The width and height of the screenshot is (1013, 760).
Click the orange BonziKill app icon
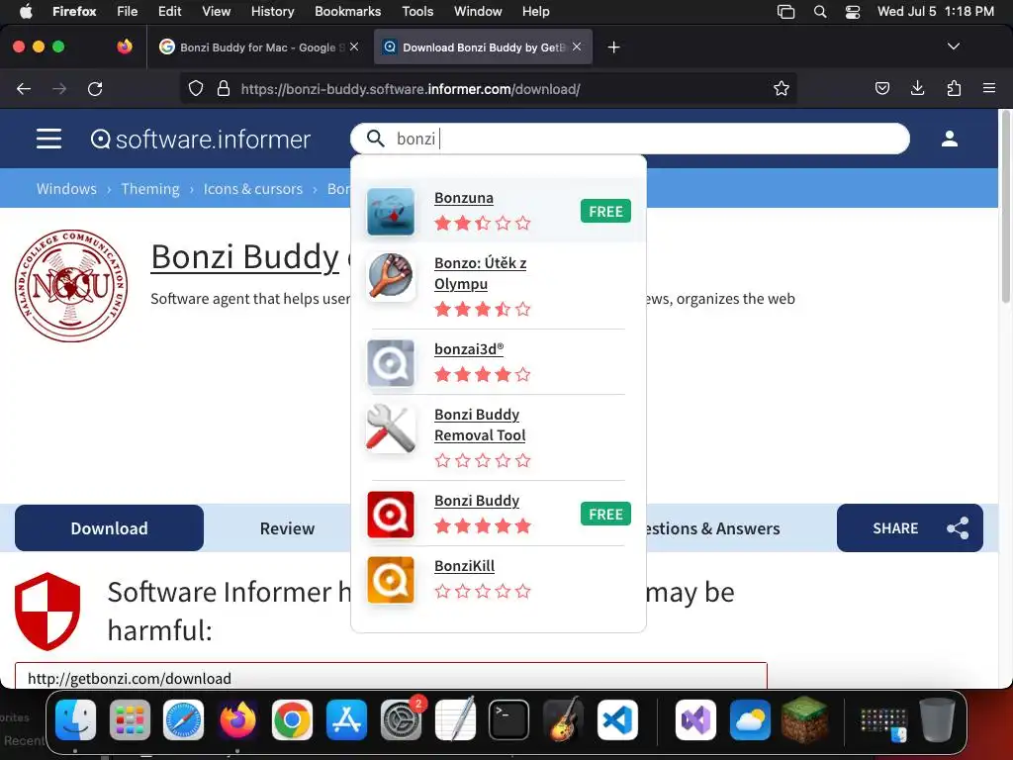(x=390, y=580)
